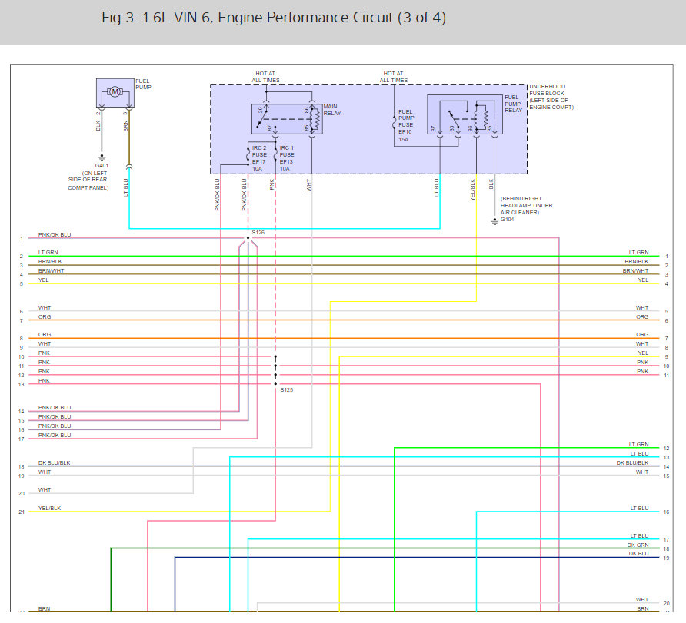
Task: Click vertical 'WHT' label below main relay
Action: pyautogui.click(x=308, y=185)
